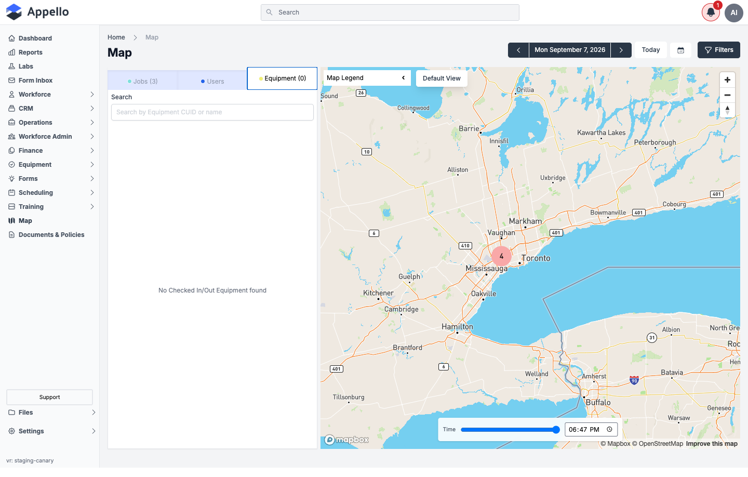Go to previous day arrow
This screenshot has width=748, height=477.
click(518, 50)
